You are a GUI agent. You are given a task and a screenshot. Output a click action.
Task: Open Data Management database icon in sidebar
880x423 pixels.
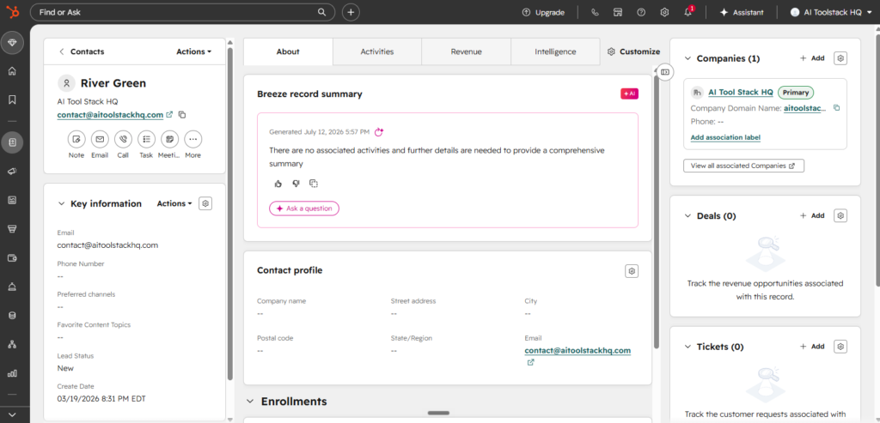(12, 316)
